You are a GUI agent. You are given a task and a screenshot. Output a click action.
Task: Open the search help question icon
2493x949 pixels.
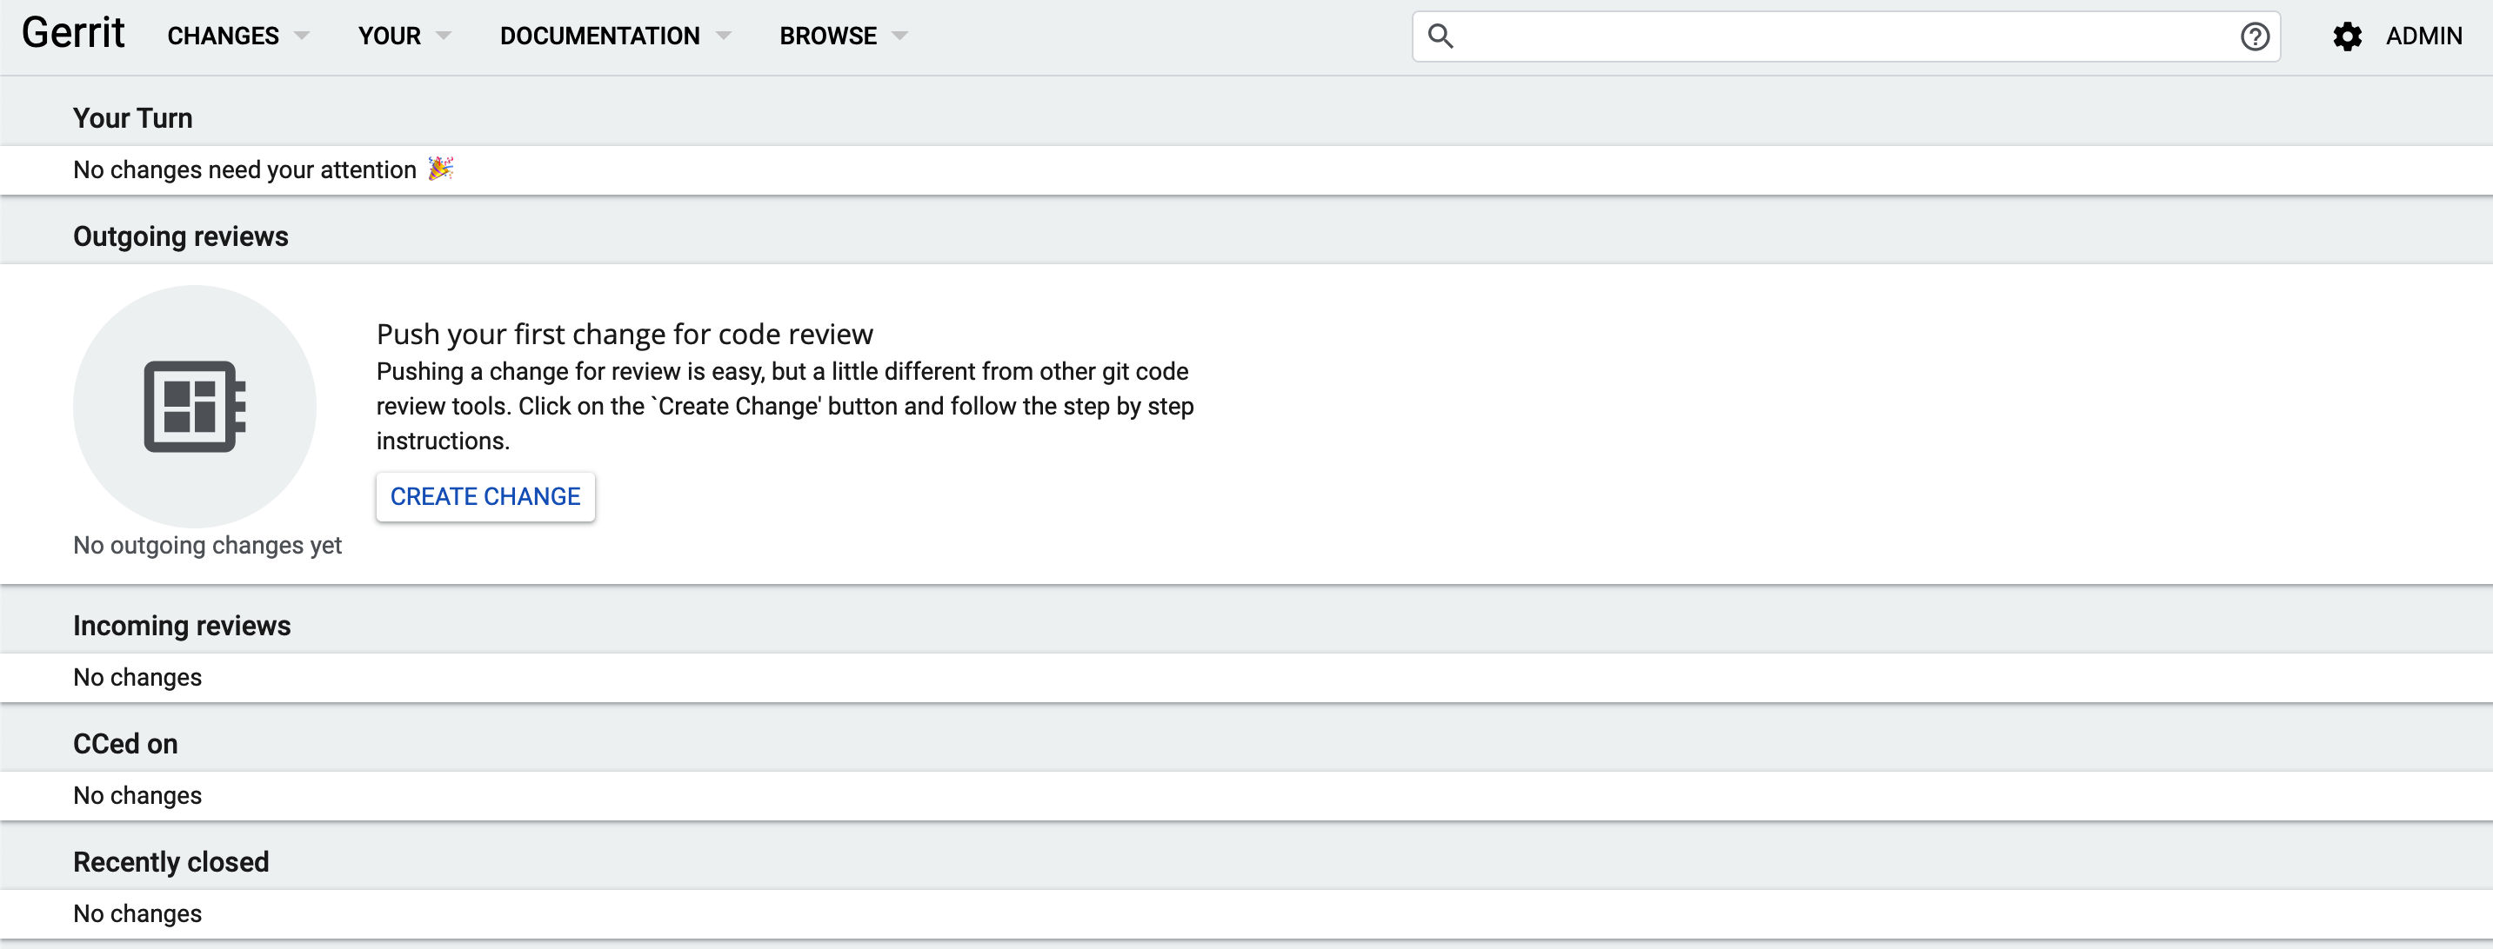pyautogui.click(x=2254, y=36)
